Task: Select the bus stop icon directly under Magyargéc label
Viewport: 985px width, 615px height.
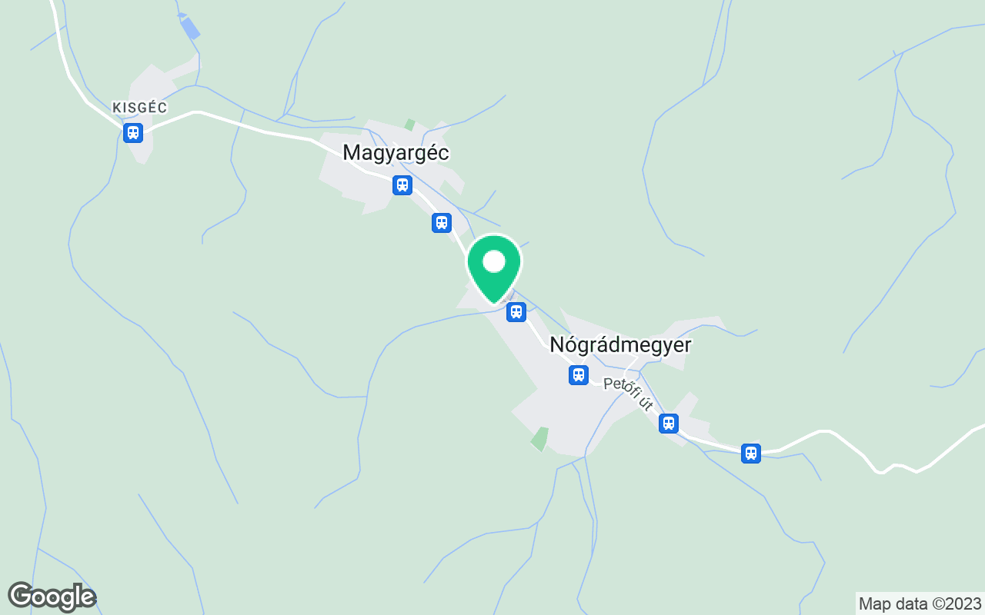Action: [402, 185]
